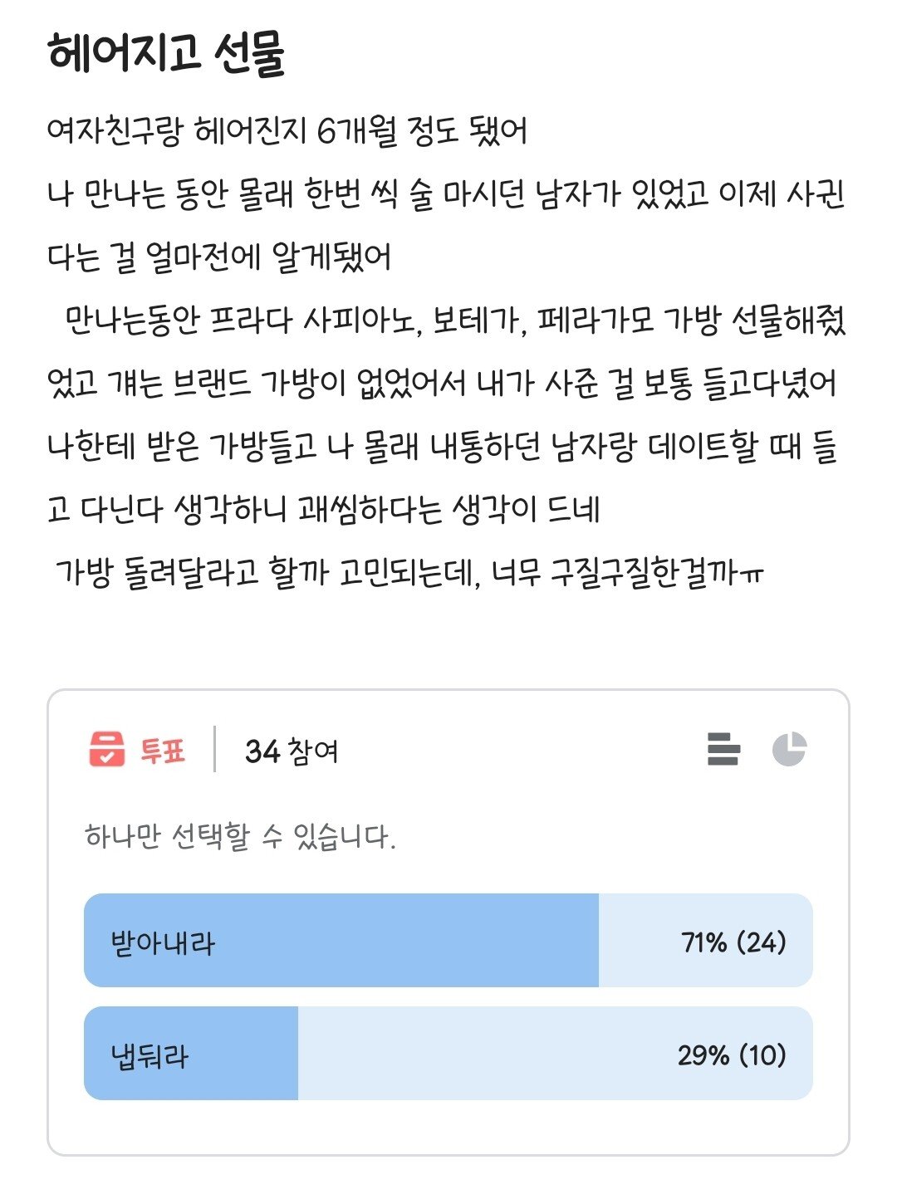Open the 34 참여 participant count
Viewport: 897px width, 1194px height.
292,751
